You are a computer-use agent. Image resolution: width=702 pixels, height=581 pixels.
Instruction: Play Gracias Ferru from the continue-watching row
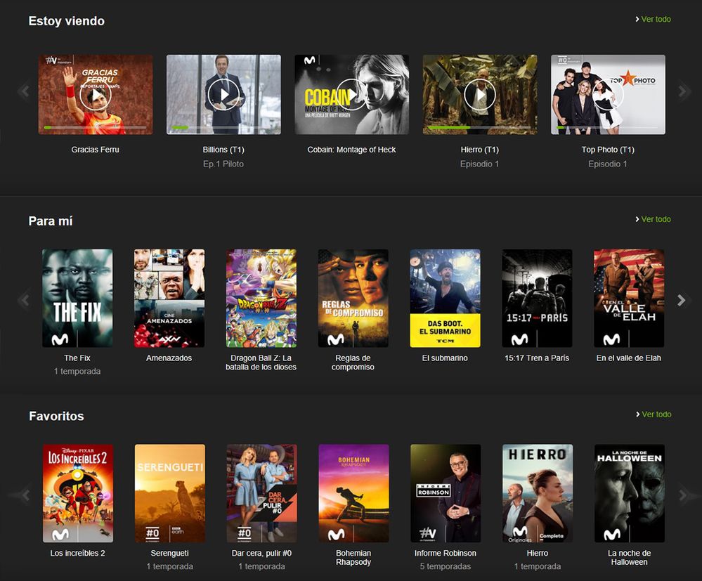coord(96,94)
